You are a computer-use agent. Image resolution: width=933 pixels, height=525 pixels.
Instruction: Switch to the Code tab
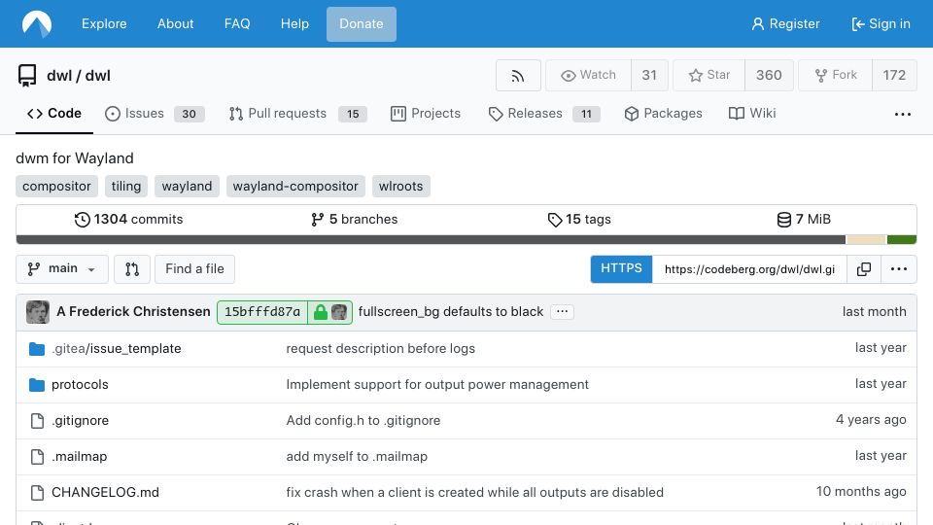coord(54,114)
